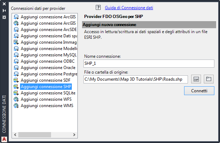Click the Nome connessione text field

149,63
